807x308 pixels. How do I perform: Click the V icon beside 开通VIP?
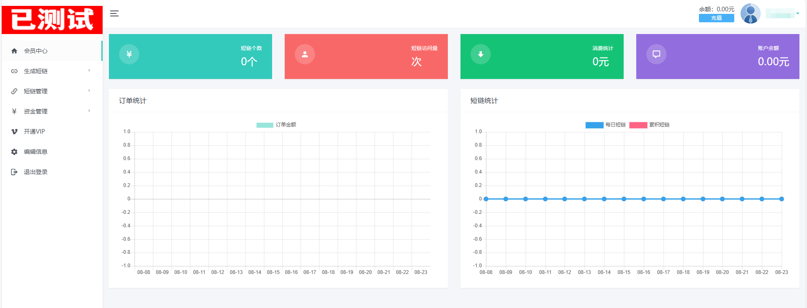(x=14, y=132)
